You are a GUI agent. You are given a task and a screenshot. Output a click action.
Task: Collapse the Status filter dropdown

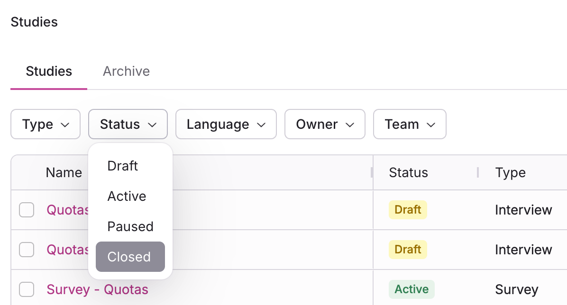pyautogui.click(x=128, y=125)
